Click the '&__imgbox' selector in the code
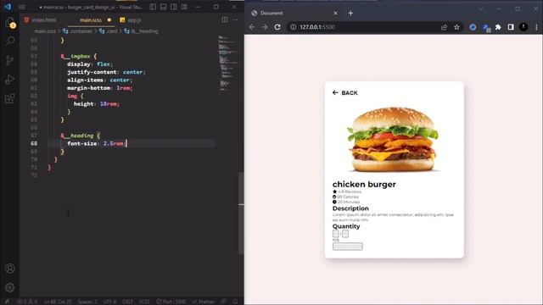543x305 pixels. click(76, 56)
